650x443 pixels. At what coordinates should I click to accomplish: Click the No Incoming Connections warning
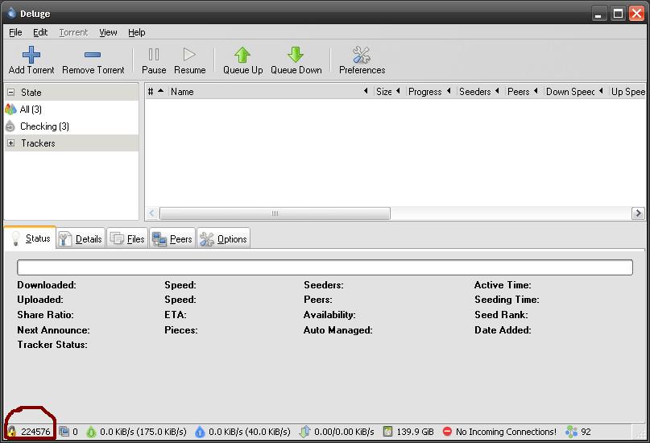coord(499,432)
